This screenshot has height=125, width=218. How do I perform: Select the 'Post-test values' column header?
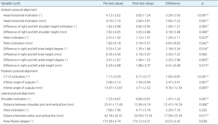tap(143, 3)
